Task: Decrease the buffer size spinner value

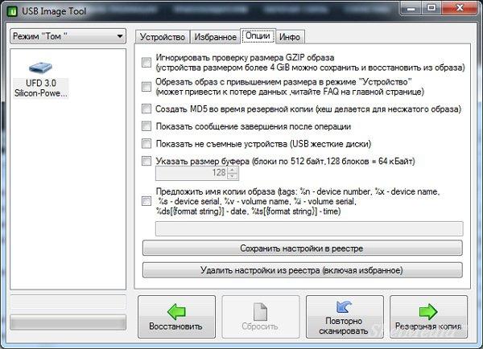Action: coord(233,176)
